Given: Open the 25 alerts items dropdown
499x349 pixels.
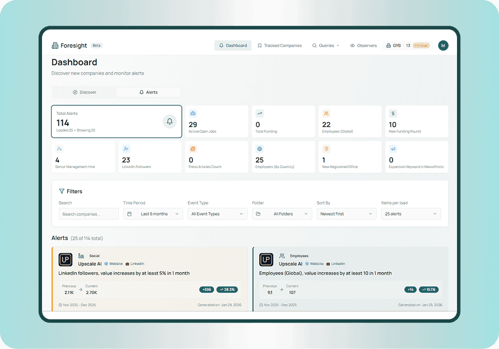Looking at the screenshot, I should (411, 214).
